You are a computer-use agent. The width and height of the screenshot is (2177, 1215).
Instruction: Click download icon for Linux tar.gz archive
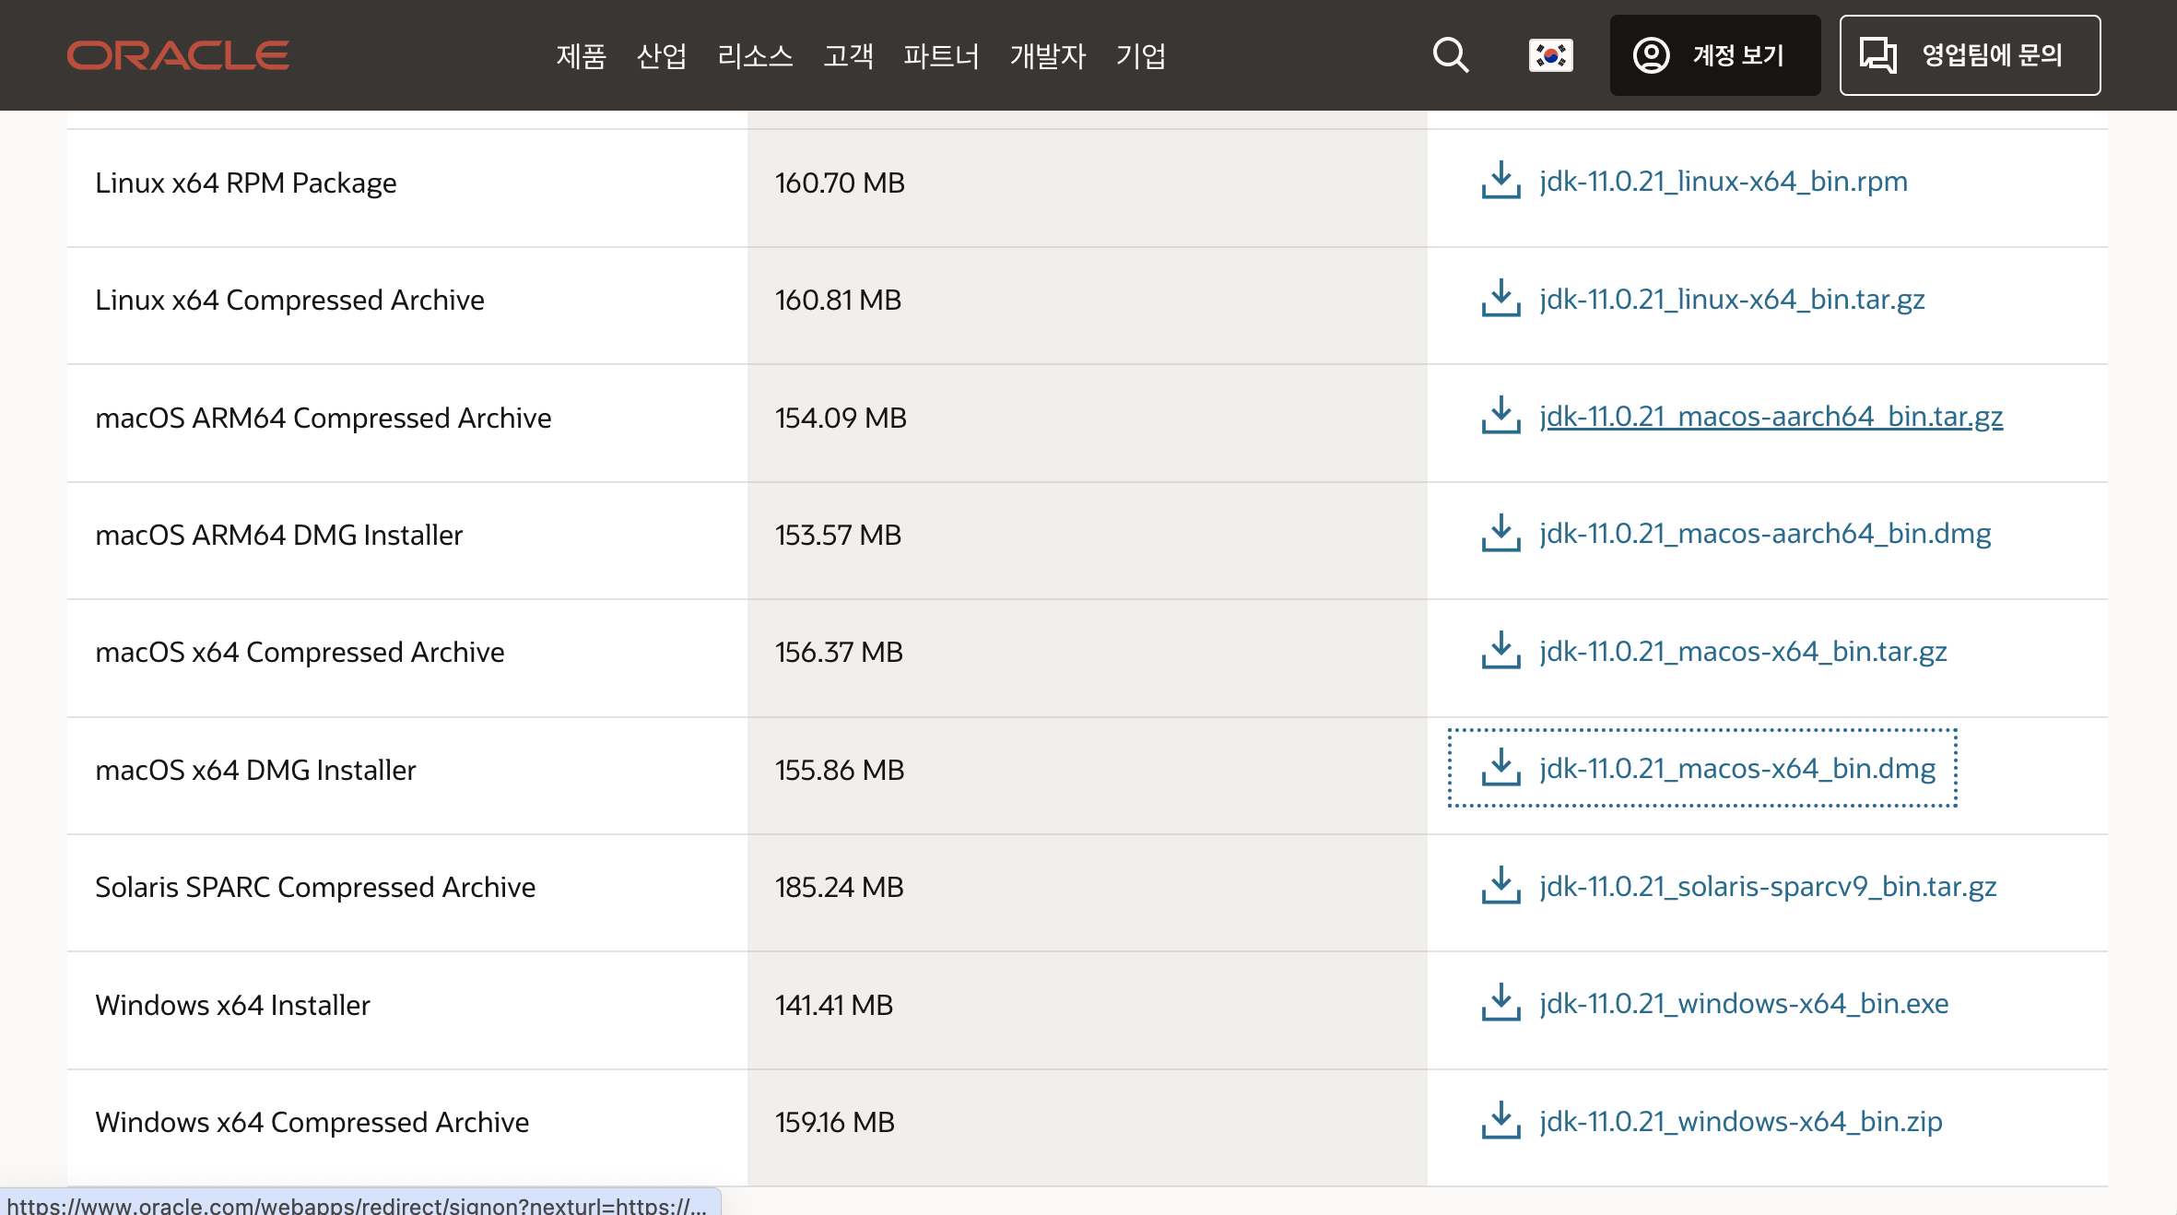(1500, 299)
